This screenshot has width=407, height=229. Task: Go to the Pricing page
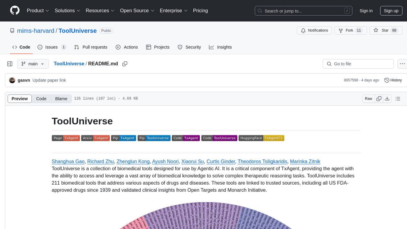201,10
